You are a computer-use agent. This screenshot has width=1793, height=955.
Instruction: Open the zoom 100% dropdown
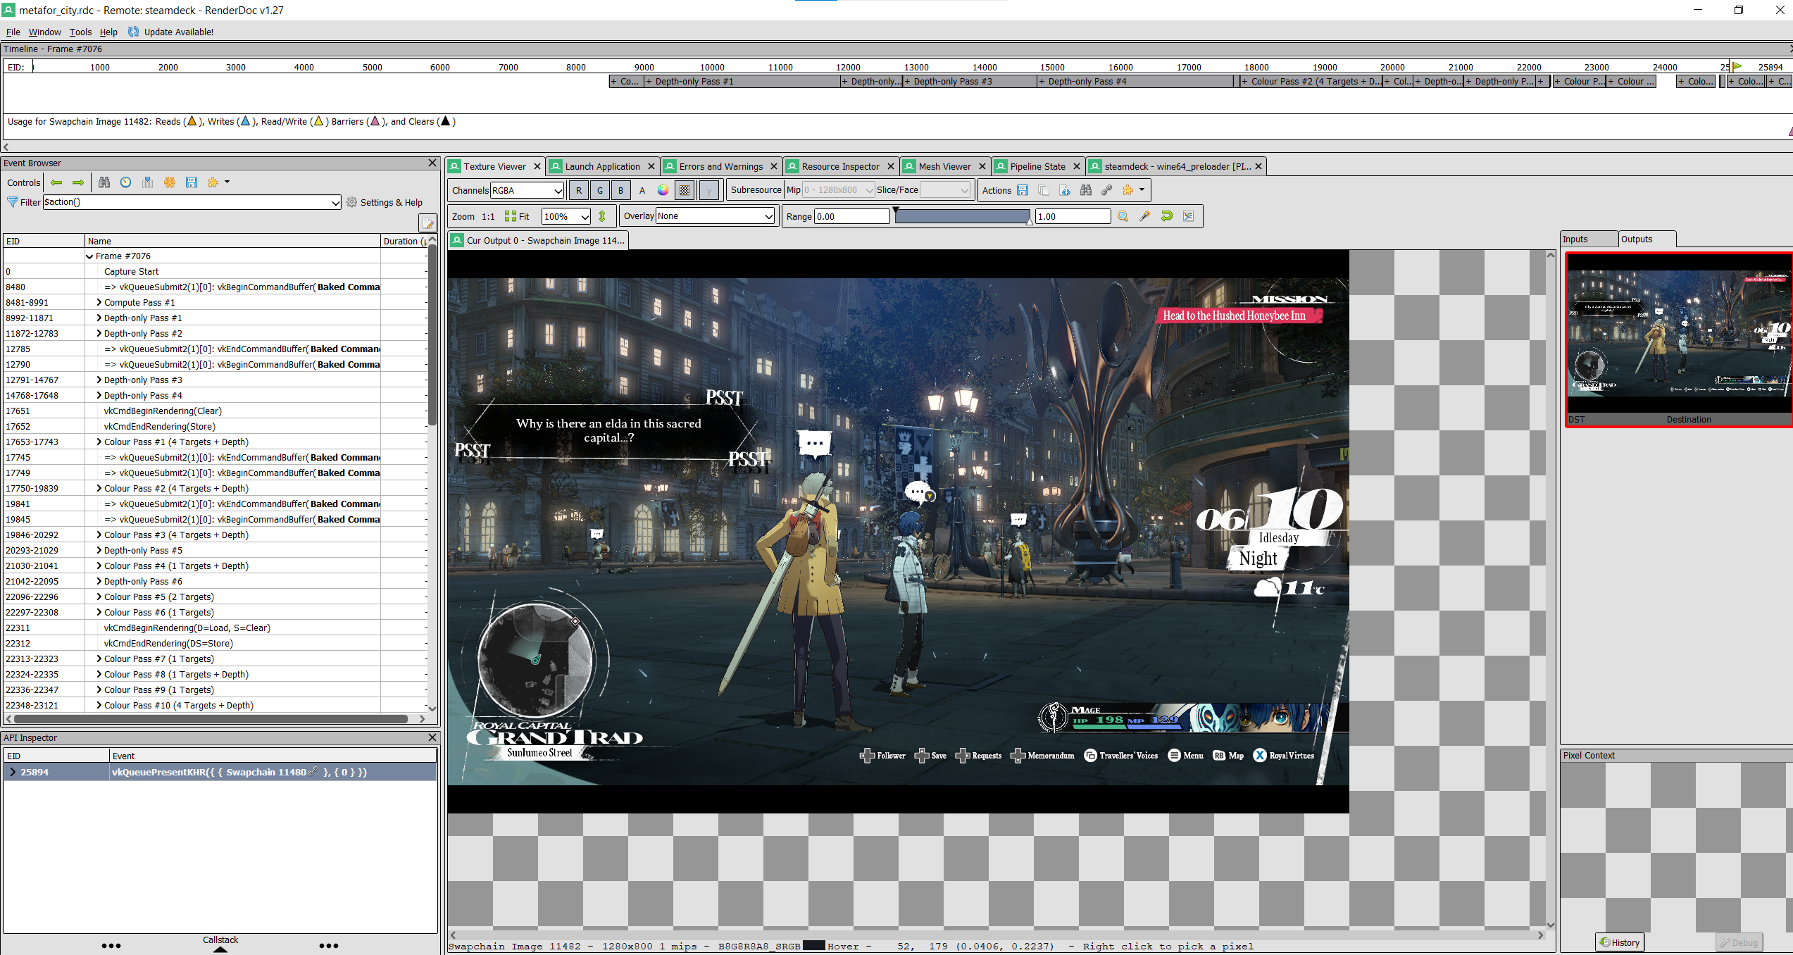click(566, 217)
